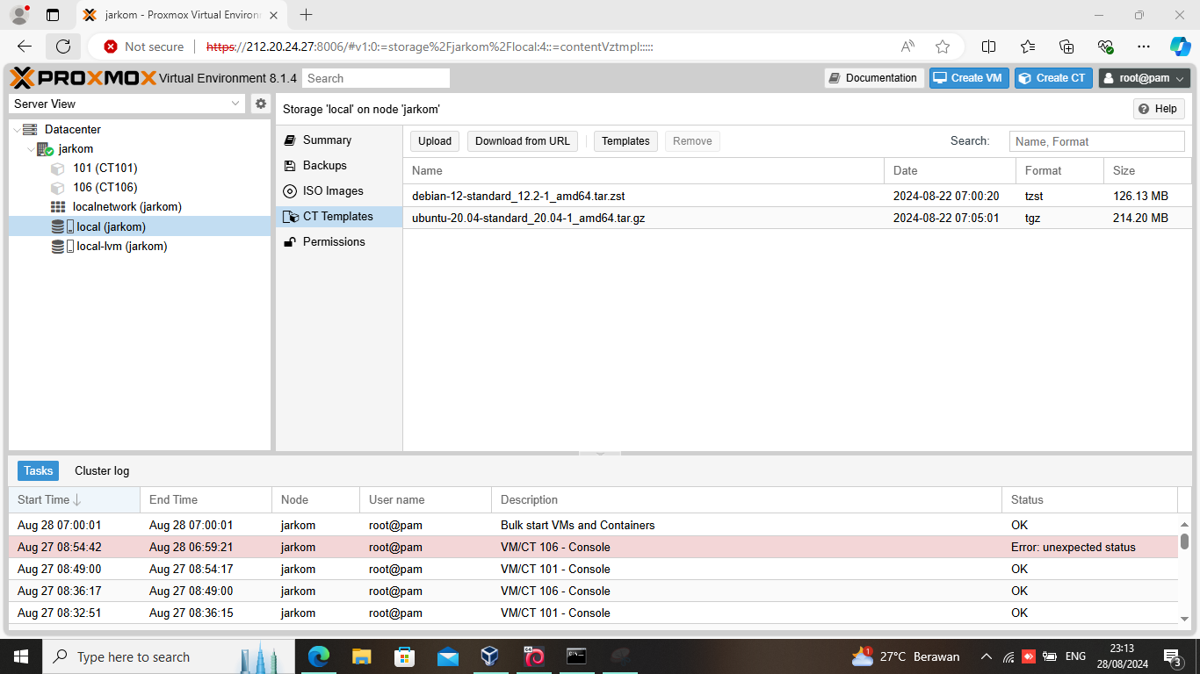The width and height of the screenshot is (1200, 674).
Task: Click the Create VM button
Action: point(969,78)
